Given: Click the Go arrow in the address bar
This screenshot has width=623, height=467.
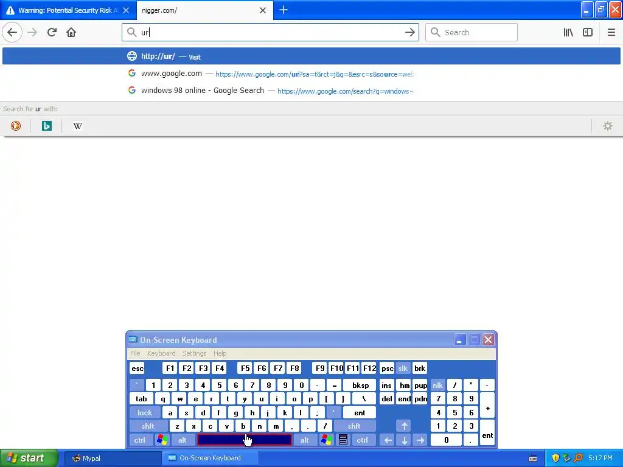Looking at the screenshot, I should [409, 32].
